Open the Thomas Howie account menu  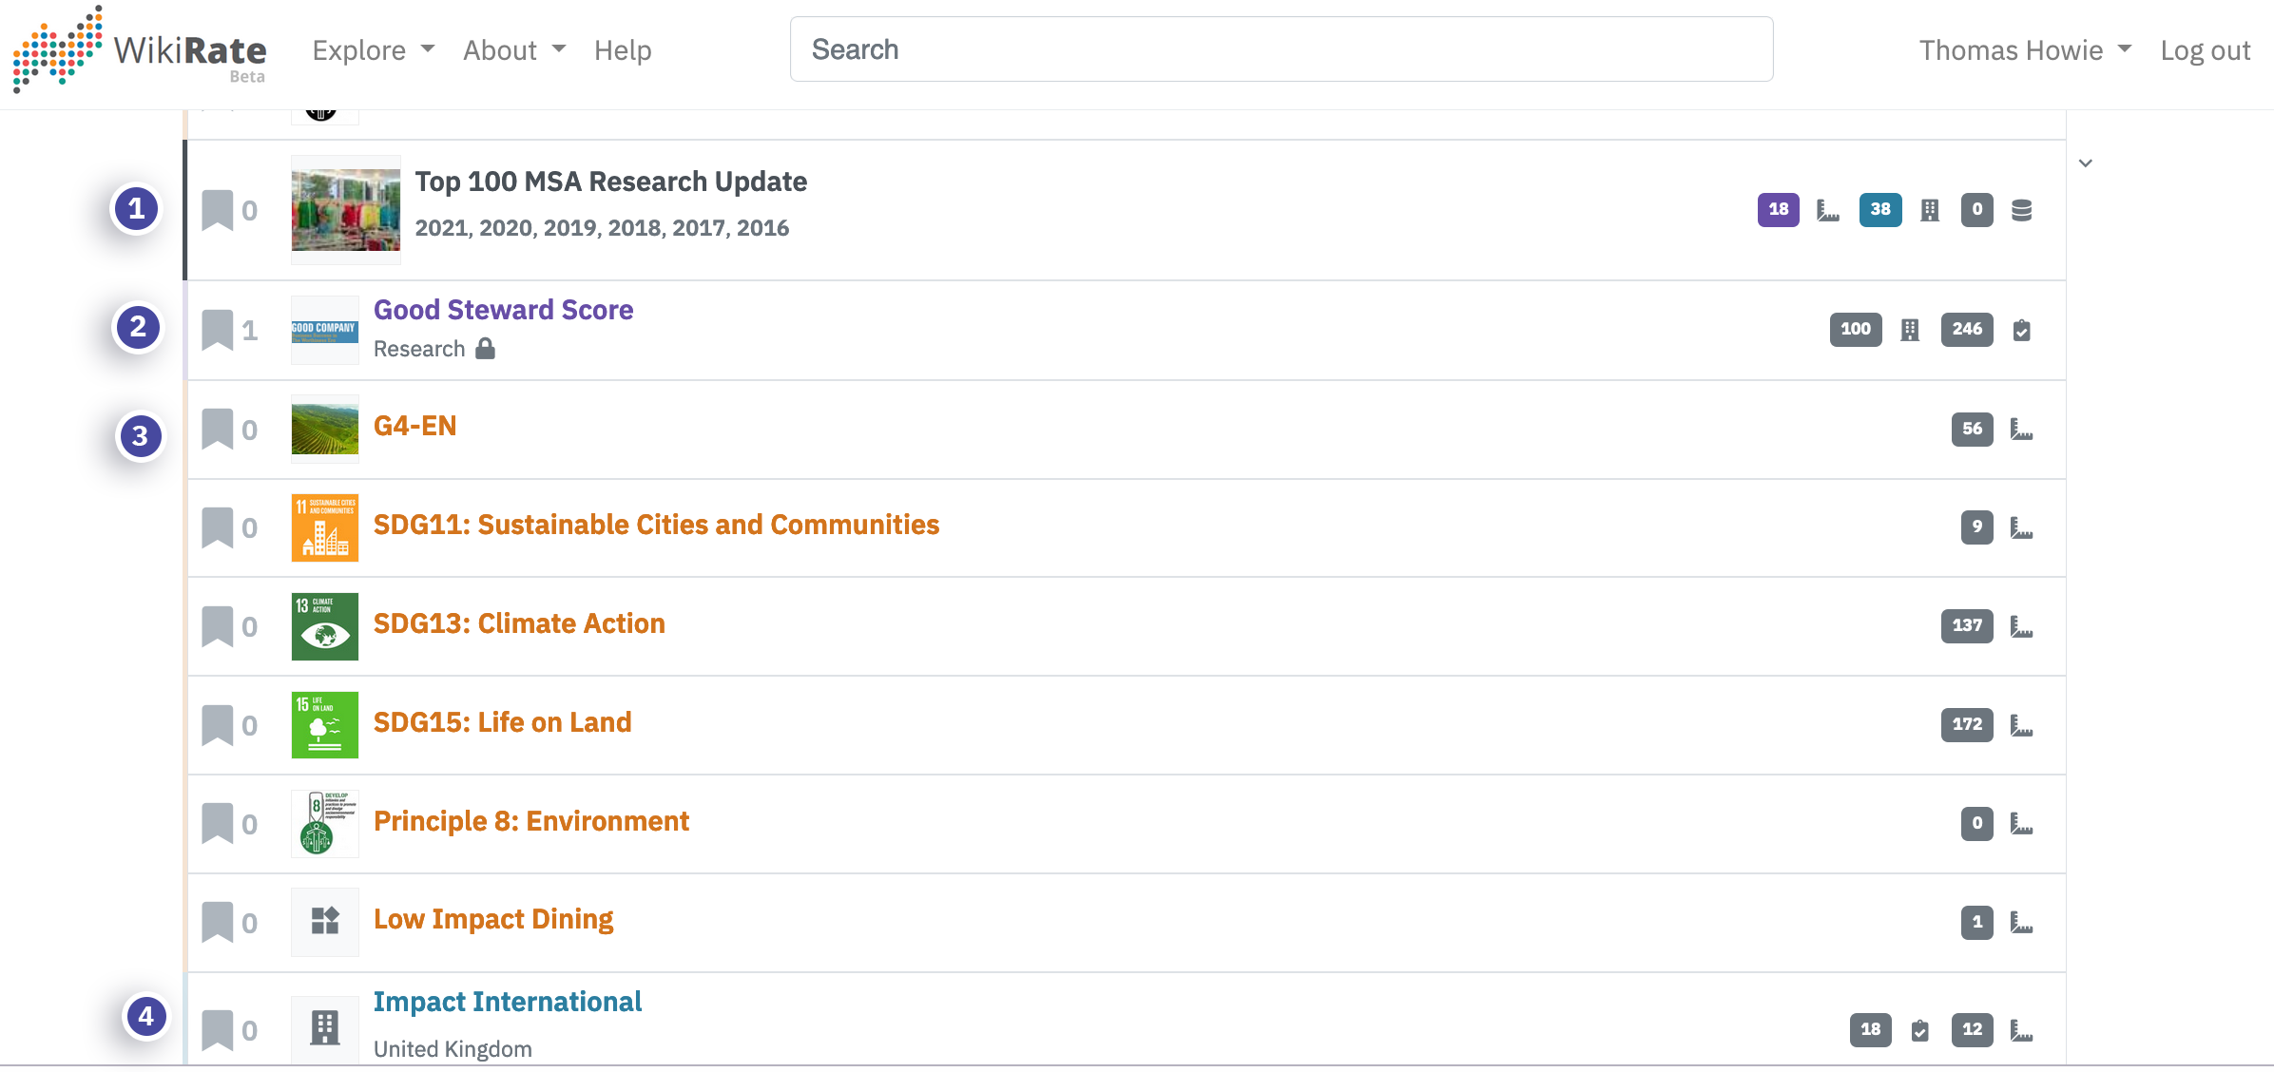(2025, 49)
